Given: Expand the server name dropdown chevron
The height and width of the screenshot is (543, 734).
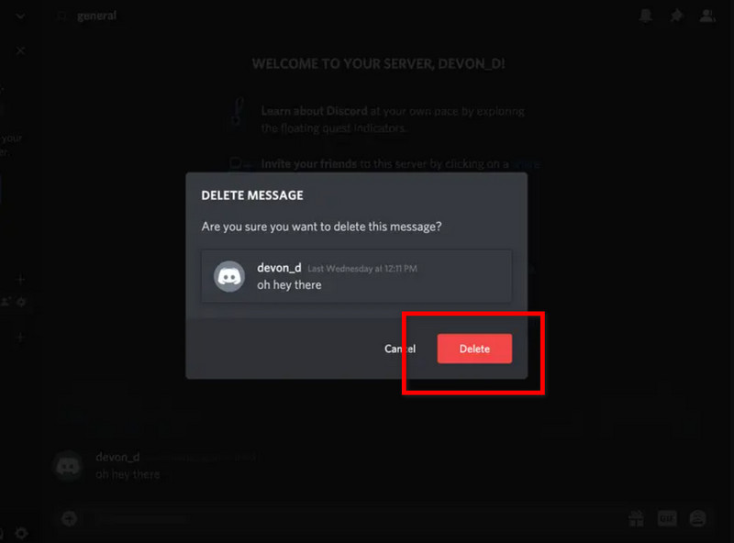Looking at the screenshot, I should 20,16.
